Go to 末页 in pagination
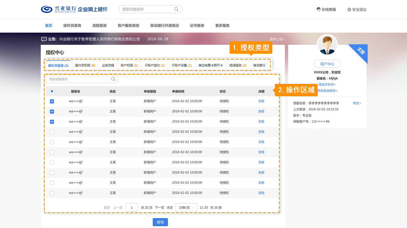The height and width of the screenshot is (228, 407). 170,208
